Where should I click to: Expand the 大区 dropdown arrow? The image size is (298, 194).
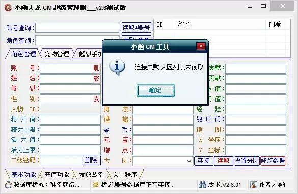click(189, 161)
